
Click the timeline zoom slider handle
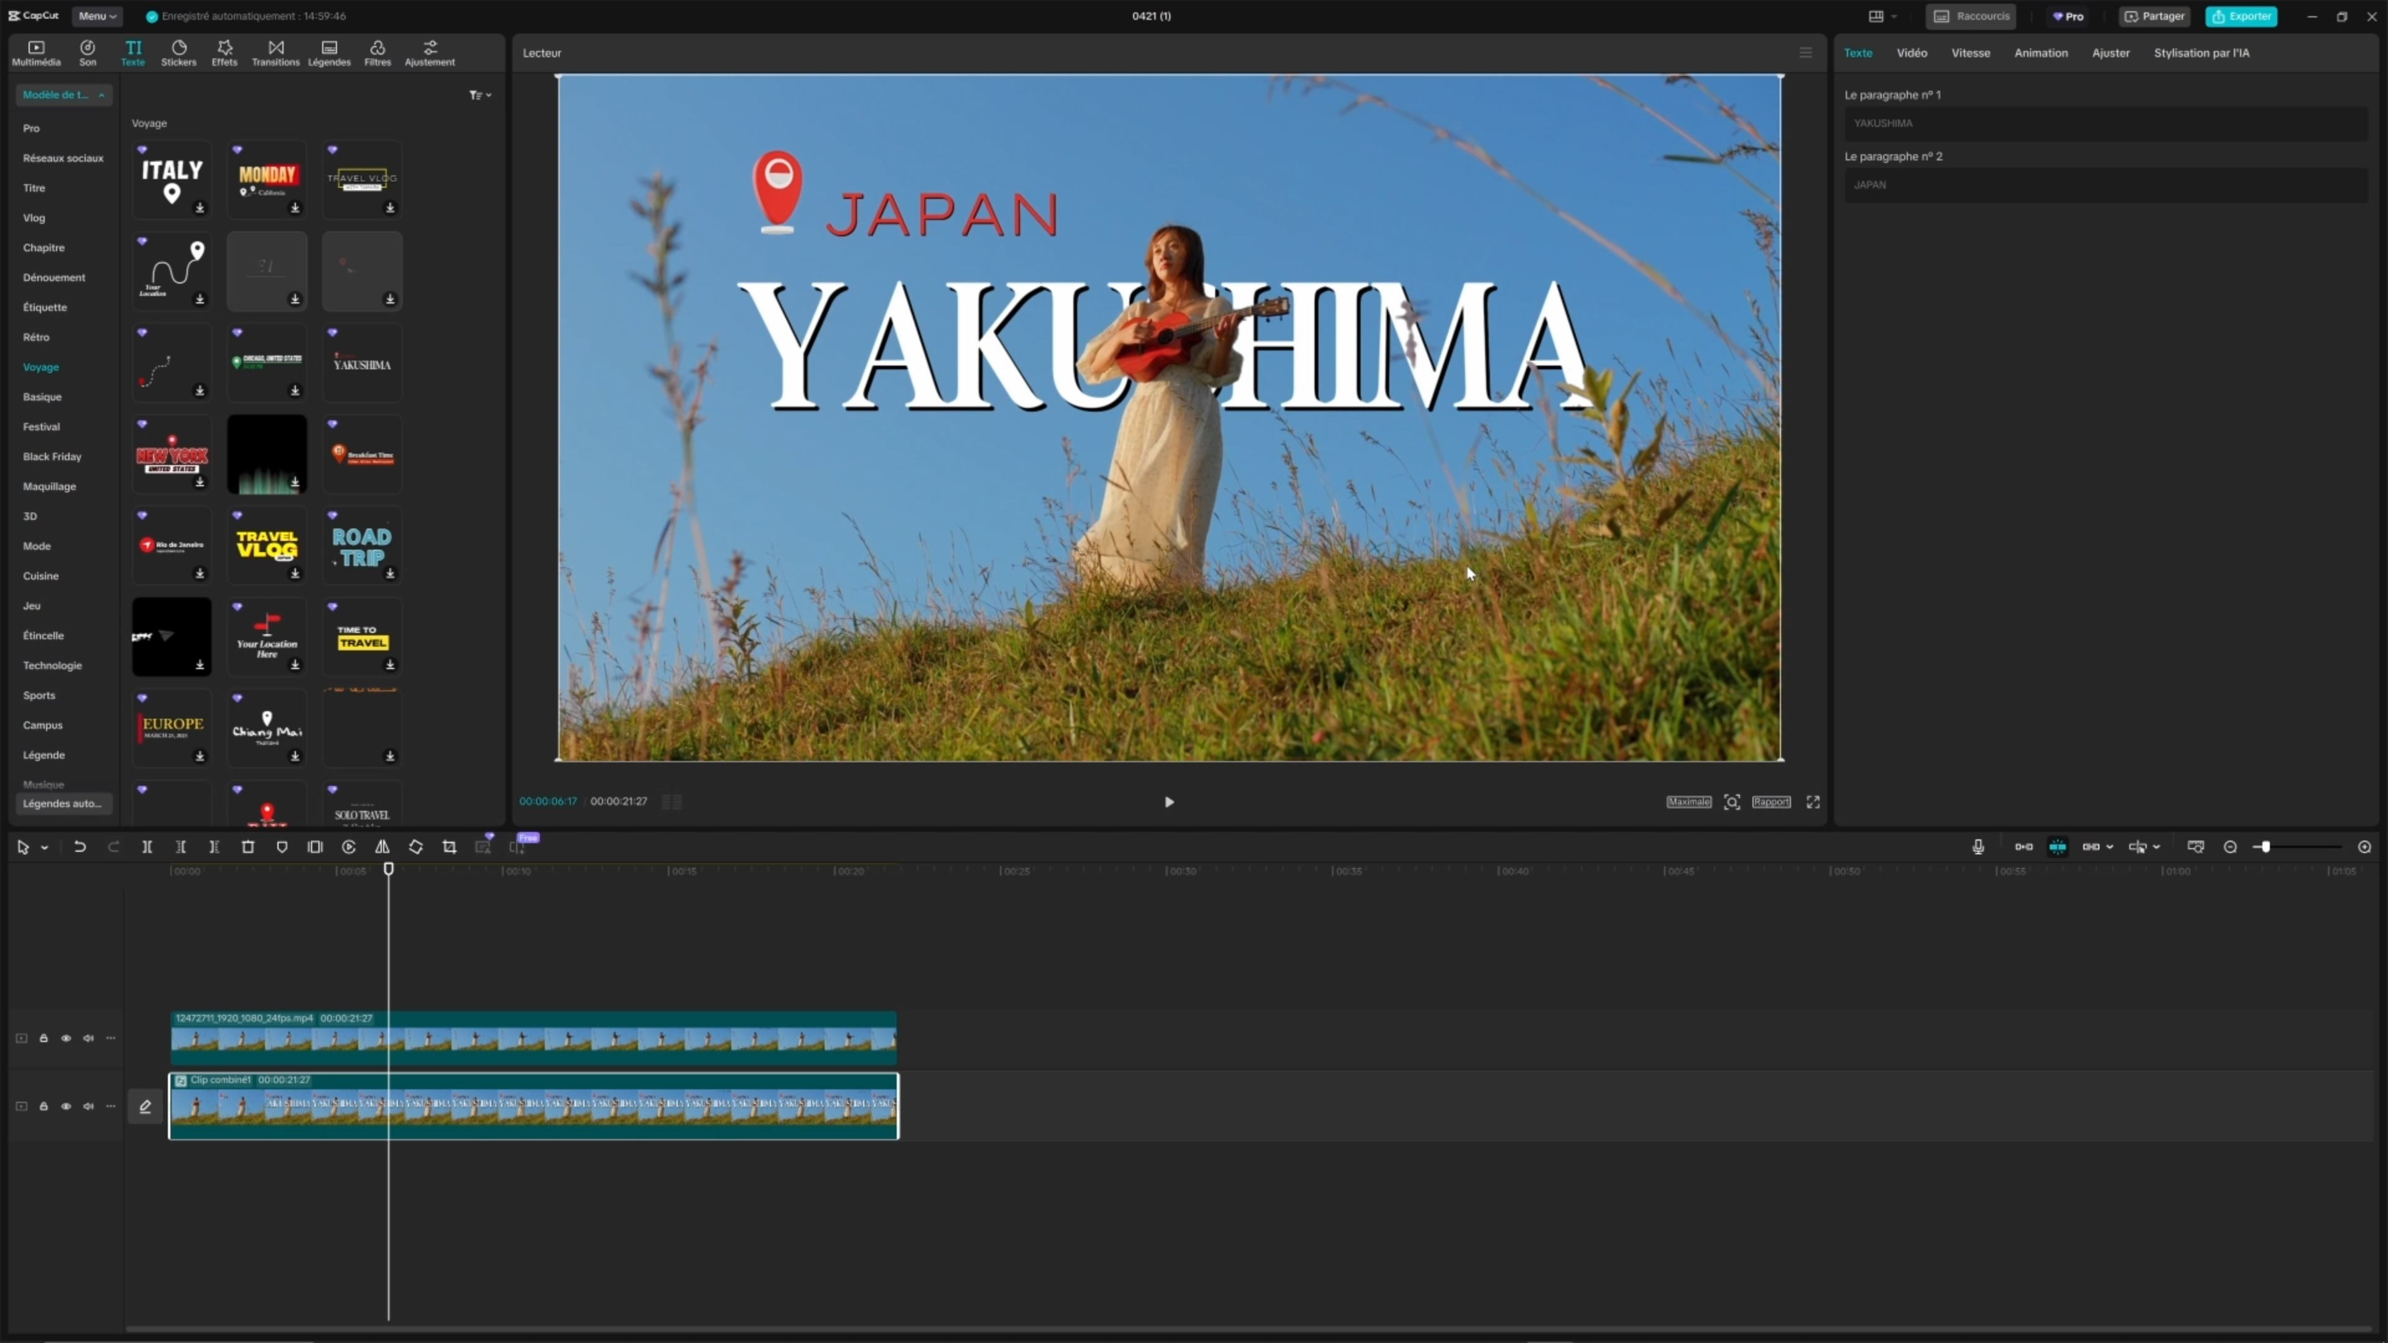tap(2265, 847)
